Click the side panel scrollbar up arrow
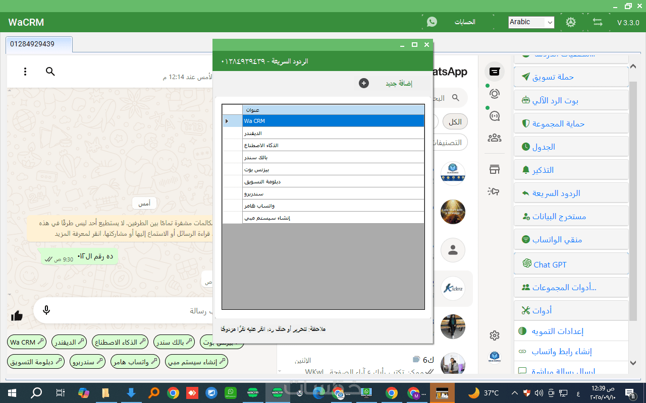This screenshot has height=403, width=646. (633, 65)
